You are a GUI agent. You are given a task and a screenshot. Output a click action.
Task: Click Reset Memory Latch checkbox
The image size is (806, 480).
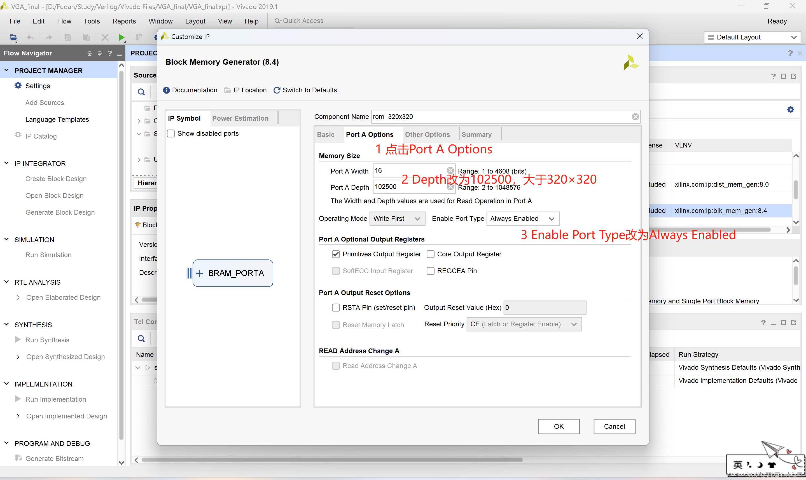pos(336,325)
